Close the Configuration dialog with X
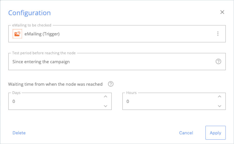Viewport: 234px width, 144px height. tap(222, 12)
